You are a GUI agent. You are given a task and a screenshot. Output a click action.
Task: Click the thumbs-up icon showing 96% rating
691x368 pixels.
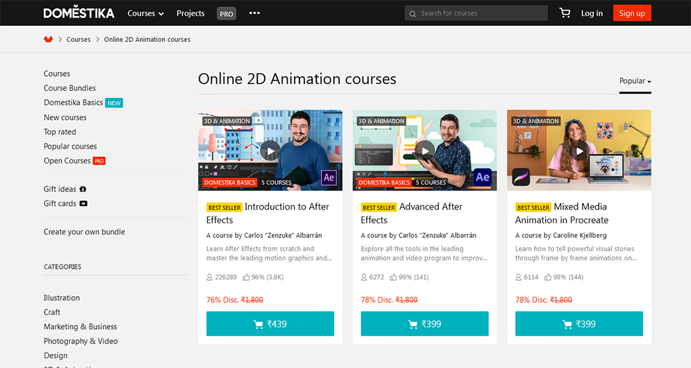tap(246, 277)
